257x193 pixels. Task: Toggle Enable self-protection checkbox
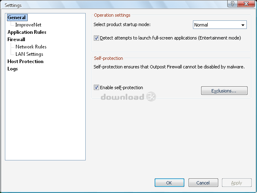(96, 88)
